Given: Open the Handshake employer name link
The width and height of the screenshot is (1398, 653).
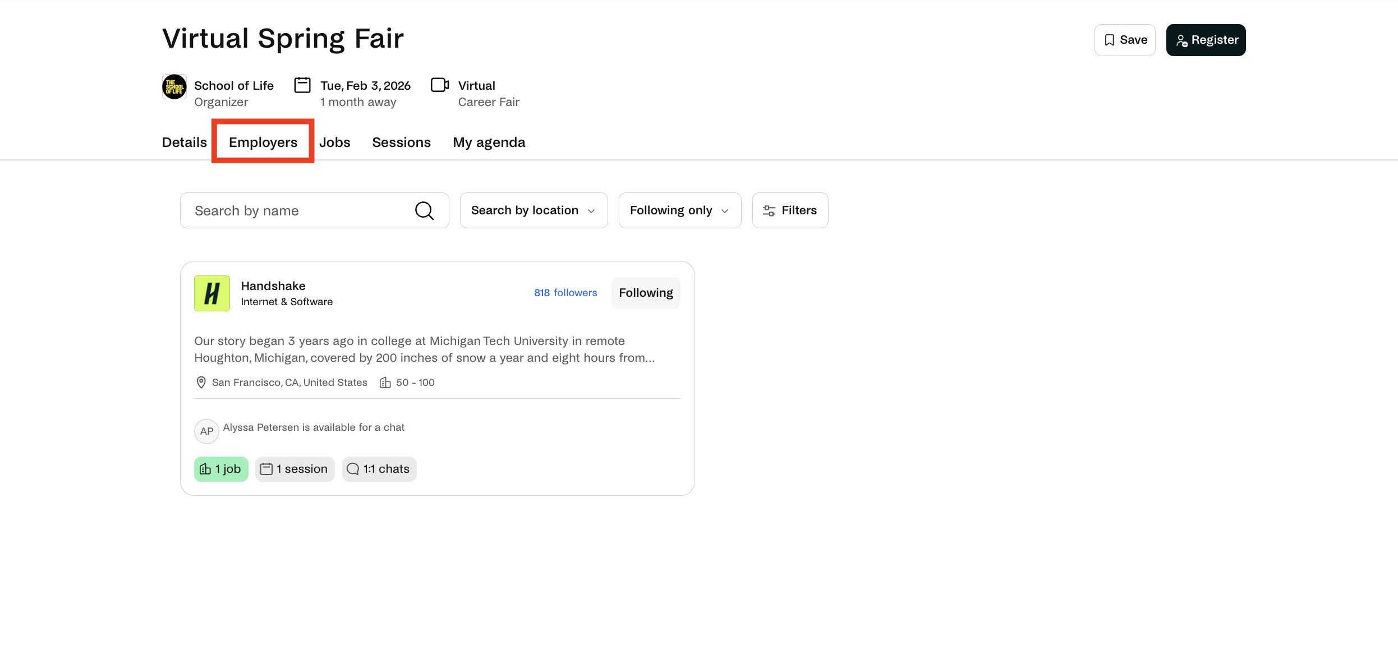Looking at the screenshot, I should (x=273, y=286).
